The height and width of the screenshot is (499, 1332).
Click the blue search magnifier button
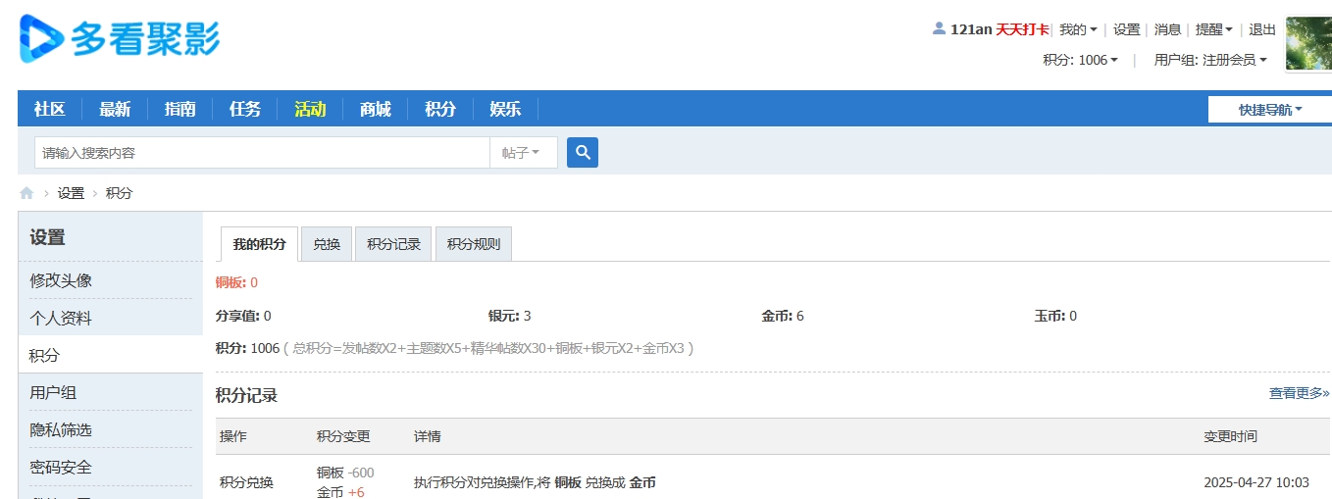(583, 152)
